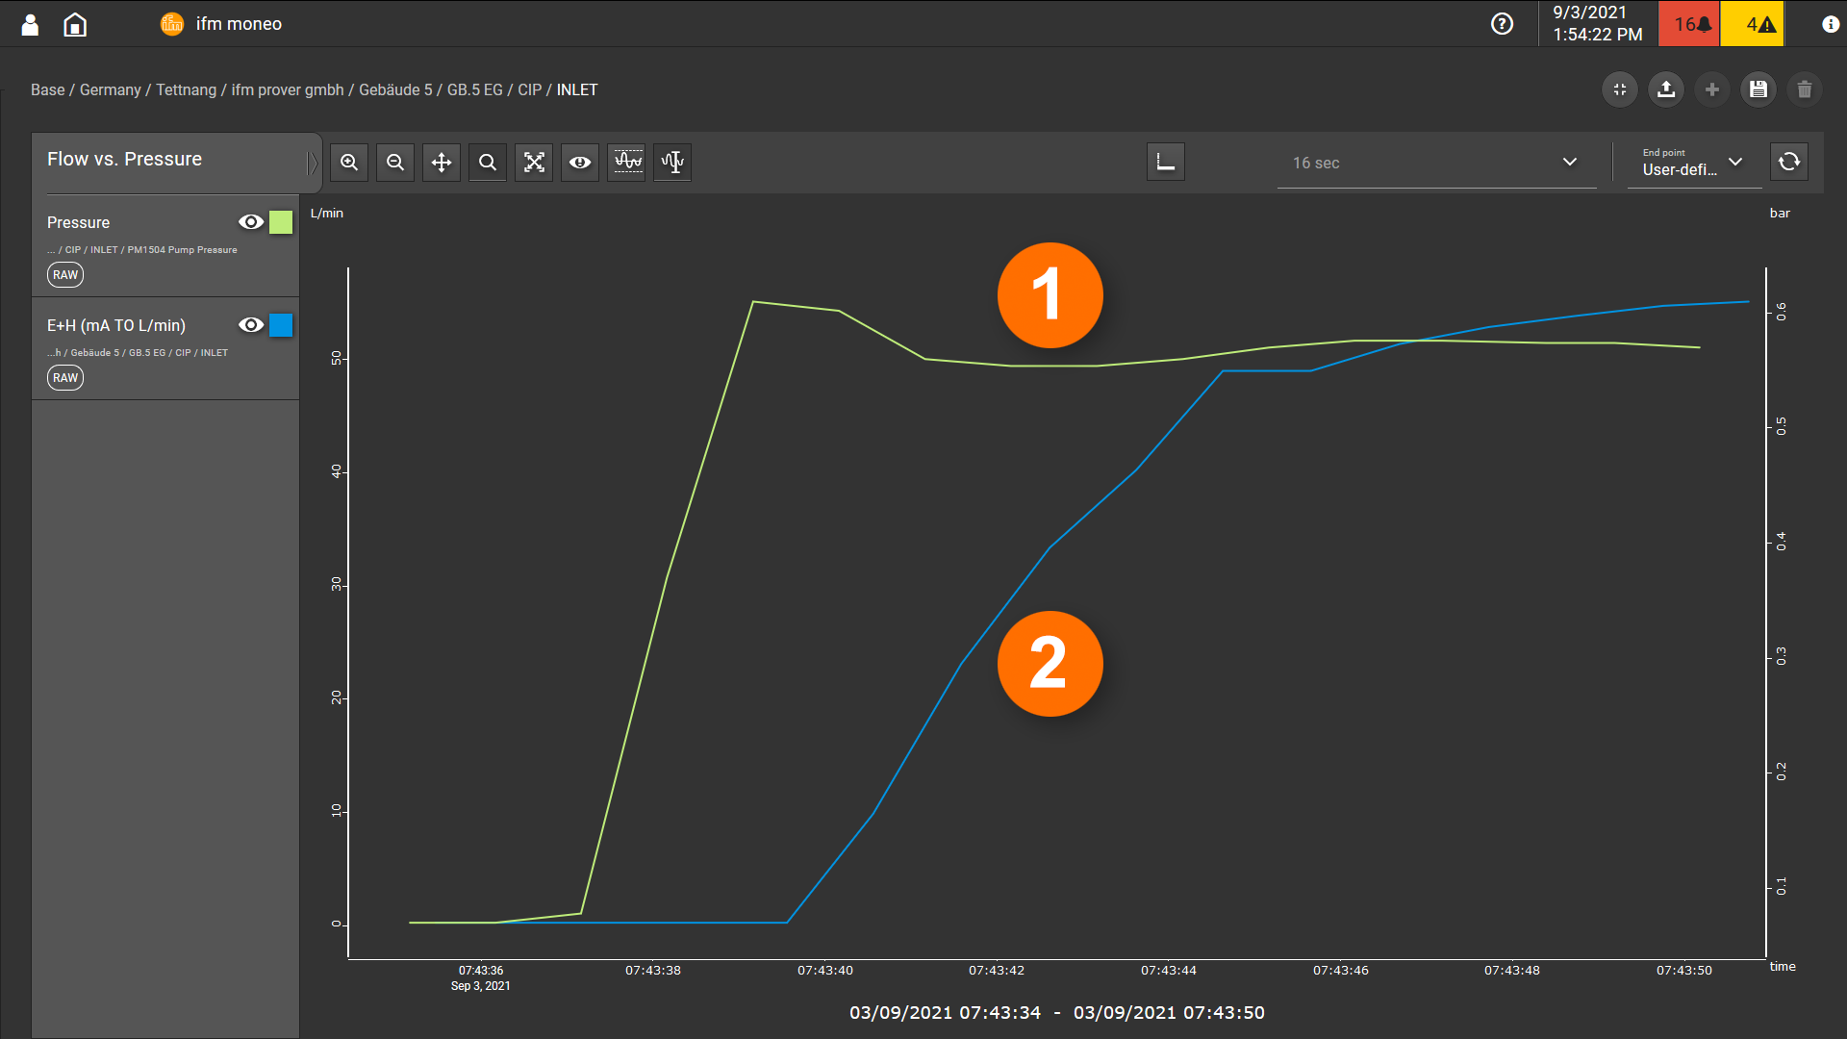1847x1039 pixels.
Task: Open the 16 sec time range dropdown
Action: point(1436,163)
